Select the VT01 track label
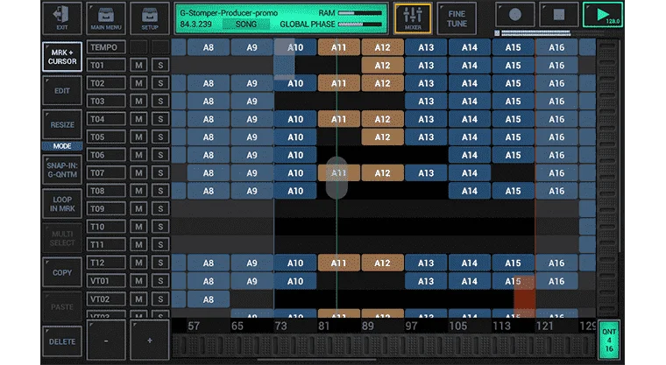Viewport: 666px width, 365px height. tap(106, 281)
